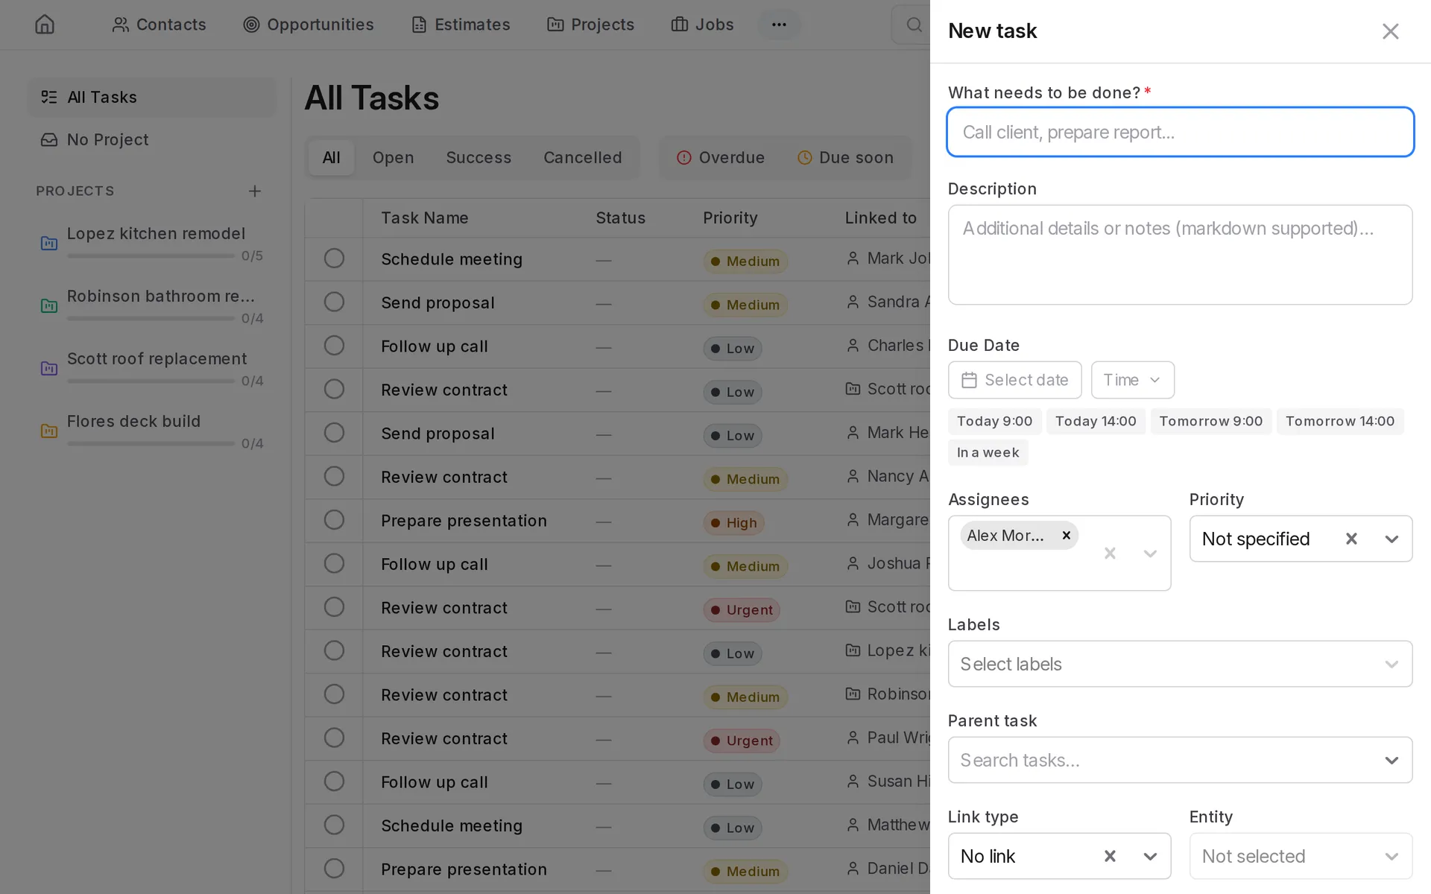The image size is (1431, 894).
Task: Clear the Link type selection
Action: (x=1110, y=856)
